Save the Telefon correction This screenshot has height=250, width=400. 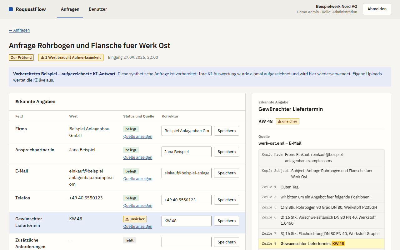click(x=227, y=200)
